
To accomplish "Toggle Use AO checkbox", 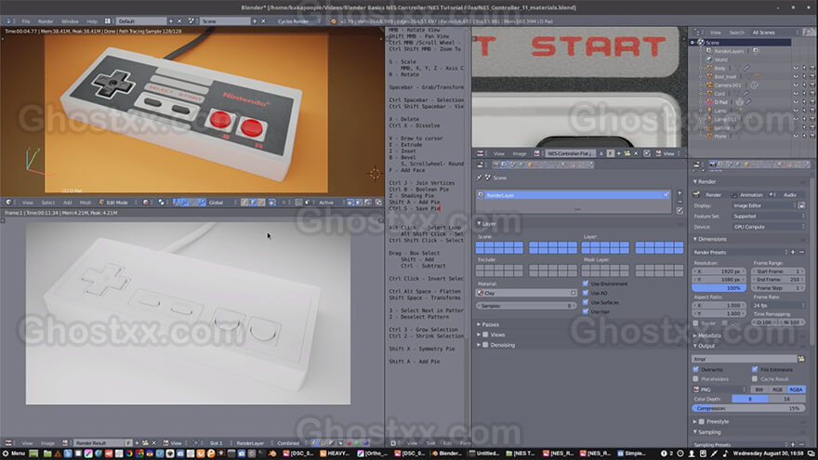I will (x=586, y=293).
